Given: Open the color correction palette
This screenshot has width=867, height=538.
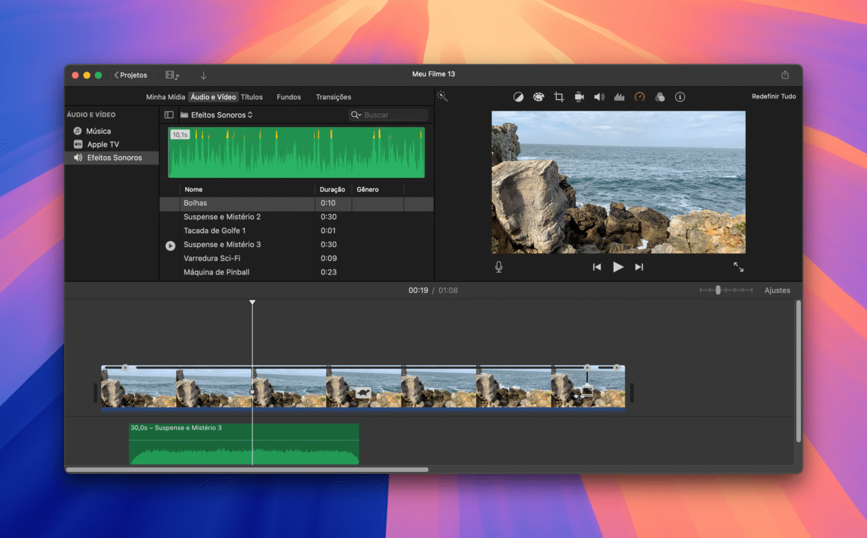Looking at the screenshot, I should [539, 97].
